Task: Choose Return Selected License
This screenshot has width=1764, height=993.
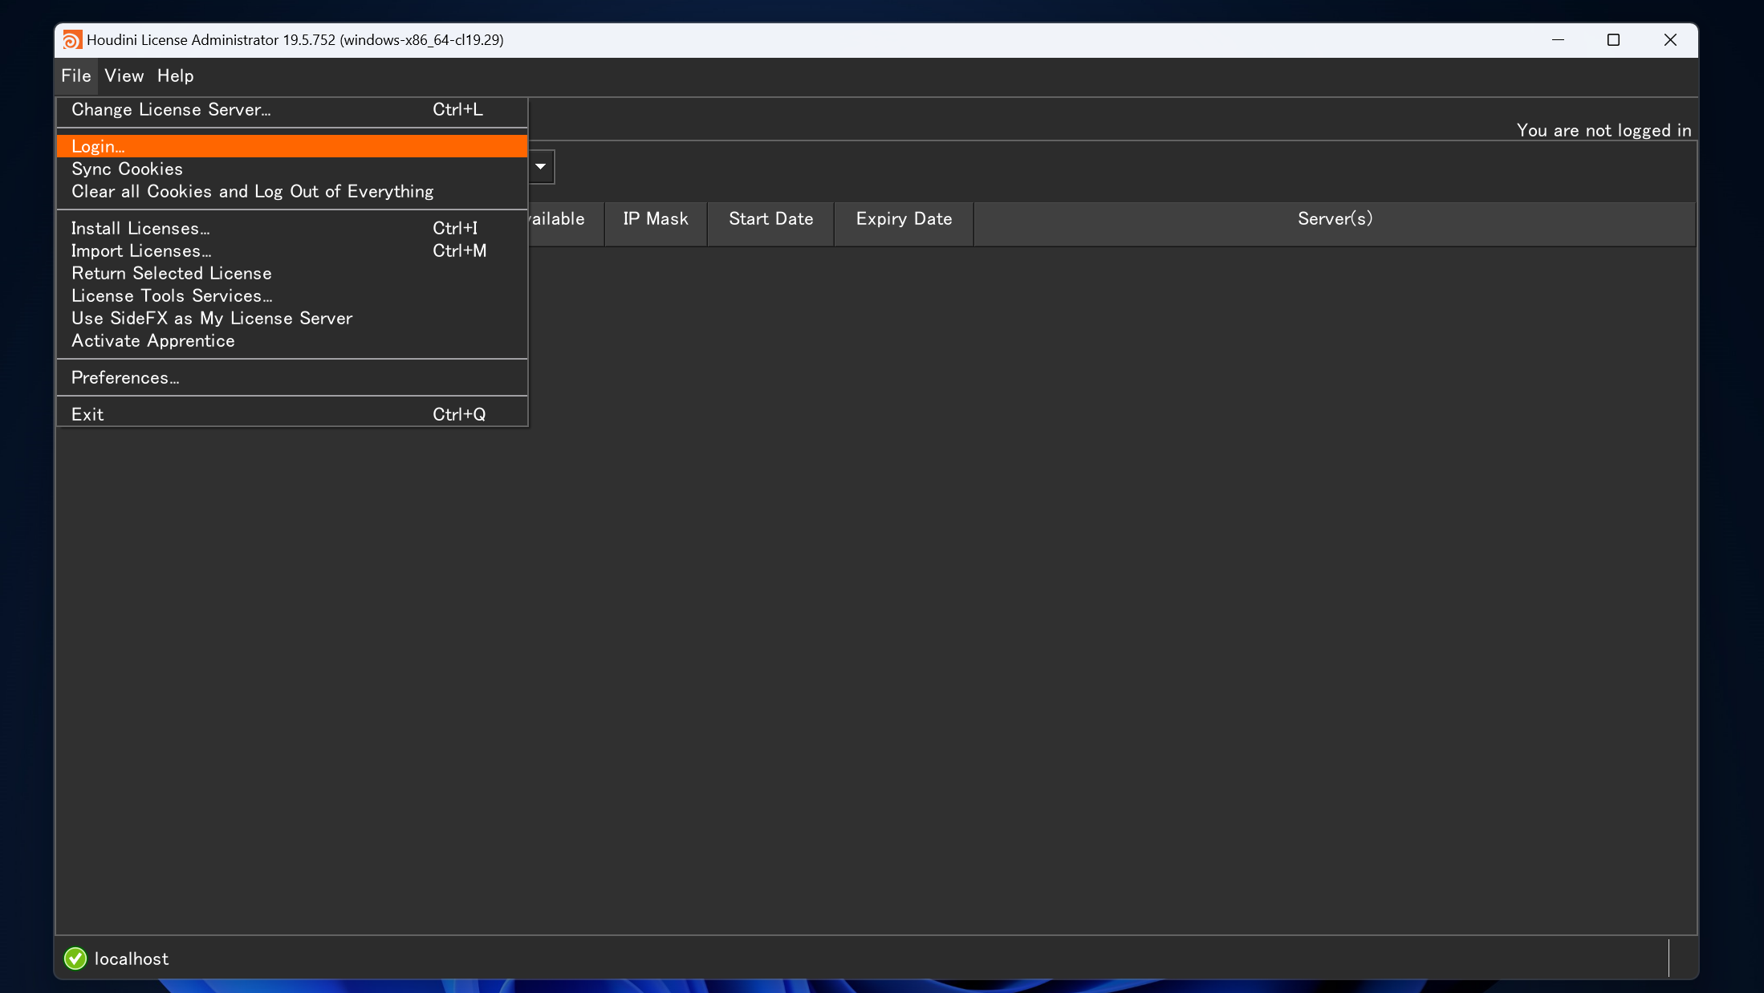Action: 292,273
